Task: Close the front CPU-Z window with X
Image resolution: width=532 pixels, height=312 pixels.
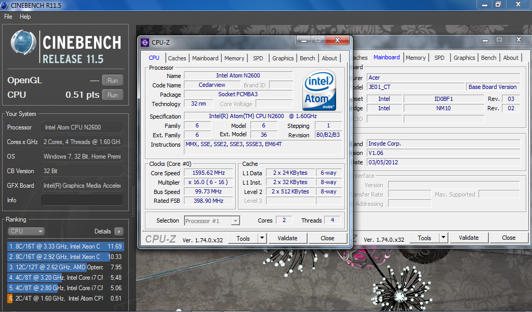Action: tap(337, 41)
